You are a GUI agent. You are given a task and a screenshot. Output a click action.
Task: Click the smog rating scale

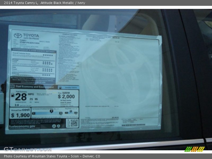pos(71,112)
